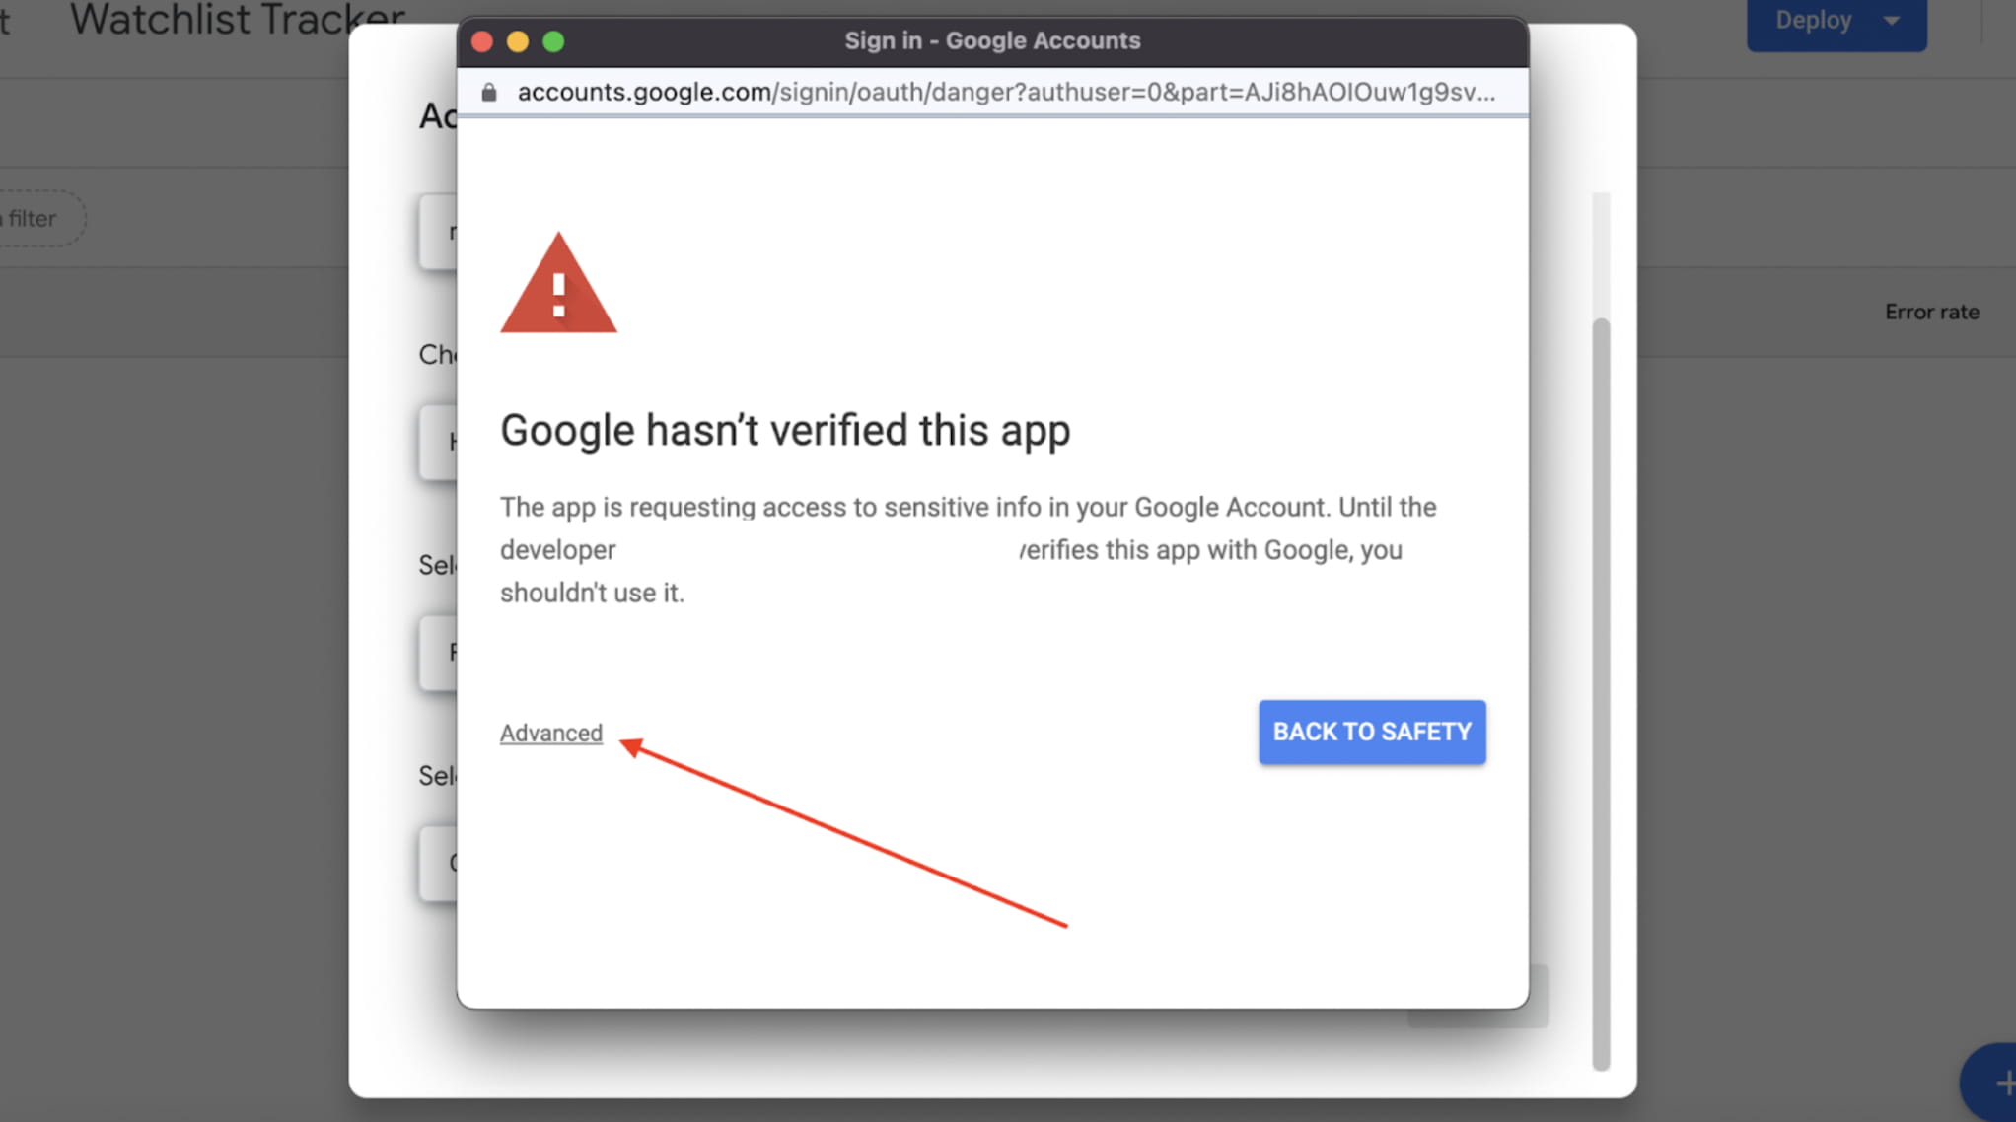Click the "Sign in - Google Accounts" title bar
The image size is (2016, 1122).
pos(991,41)
